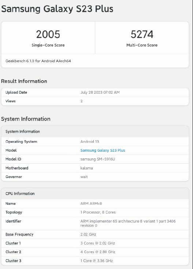Select the Single-Core Score label
Viewport: 193px width, 269px height.
(48, 45)
